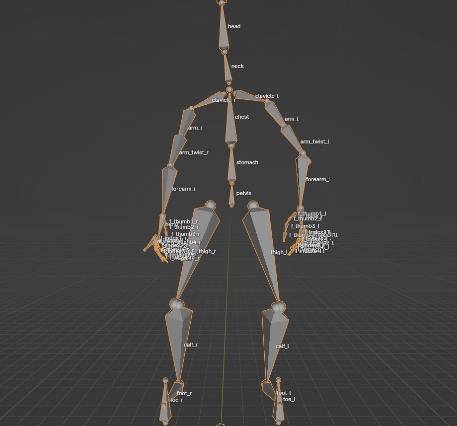Click the f_thumb2_r label
The image size is (457, 426).
coord(185,227)
